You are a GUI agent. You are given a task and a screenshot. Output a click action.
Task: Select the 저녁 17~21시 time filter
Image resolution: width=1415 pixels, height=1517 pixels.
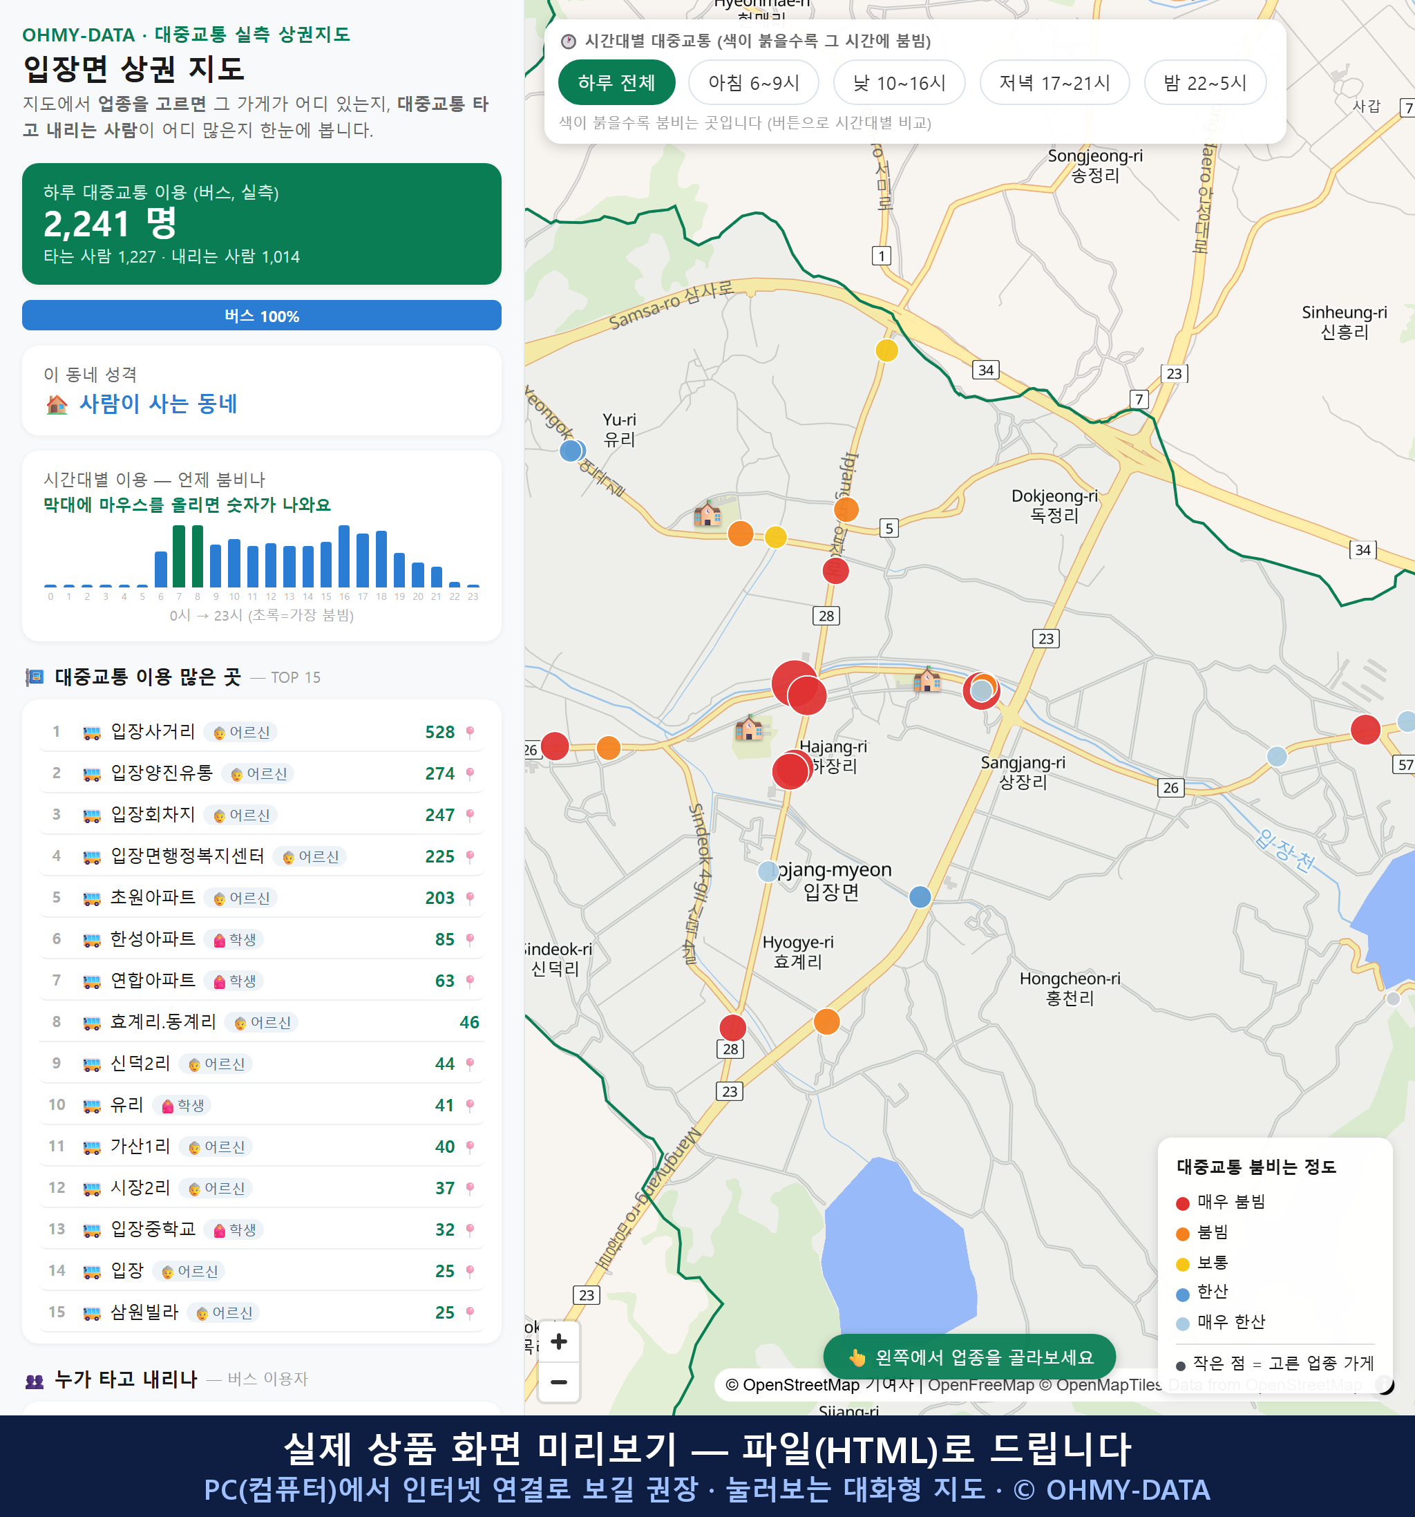[1054, 82]
